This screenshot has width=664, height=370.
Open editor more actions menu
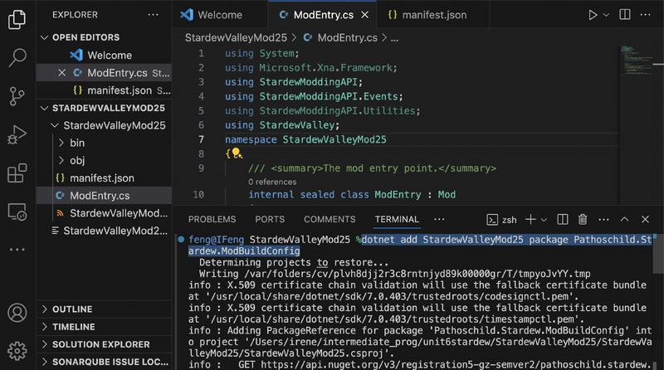(x=646, y=15)
